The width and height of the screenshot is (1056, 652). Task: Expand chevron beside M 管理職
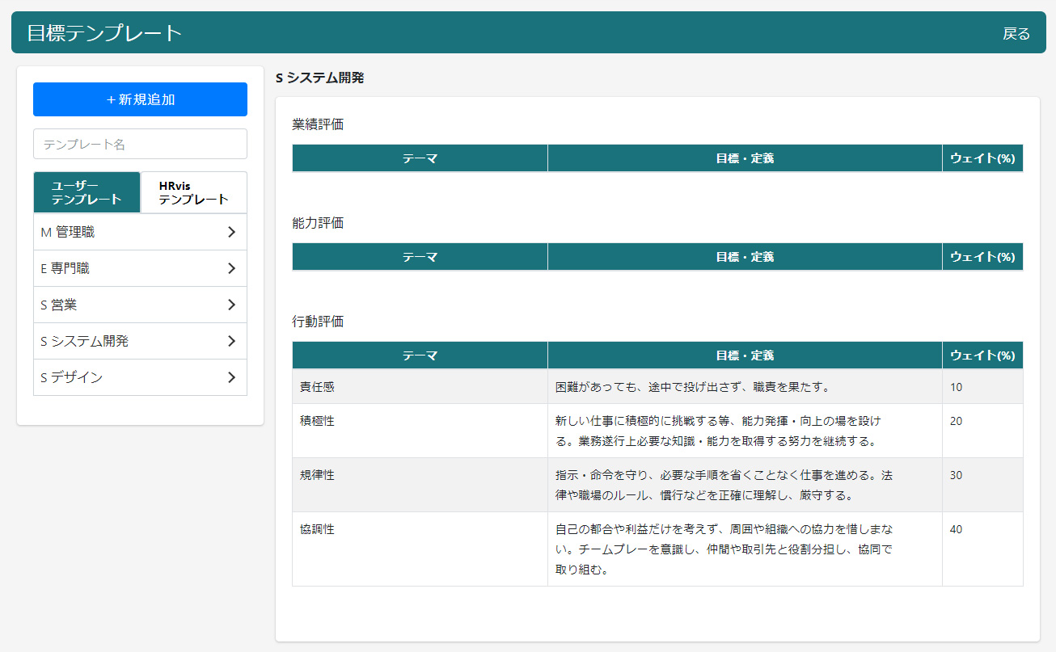click(231, 232)
